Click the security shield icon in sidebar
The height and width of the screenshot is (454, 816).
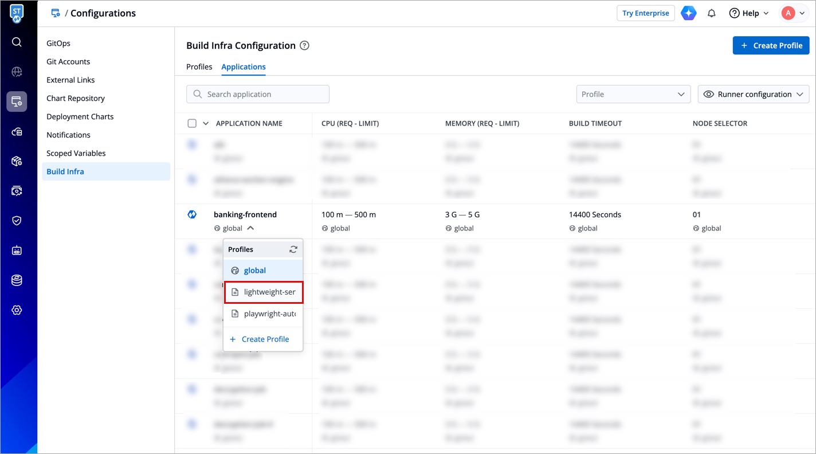(17, 221)
